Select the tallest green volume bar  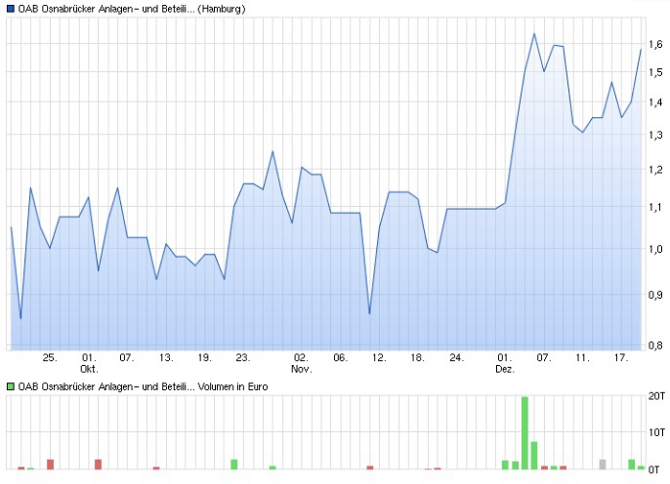[x=524, y=433]
